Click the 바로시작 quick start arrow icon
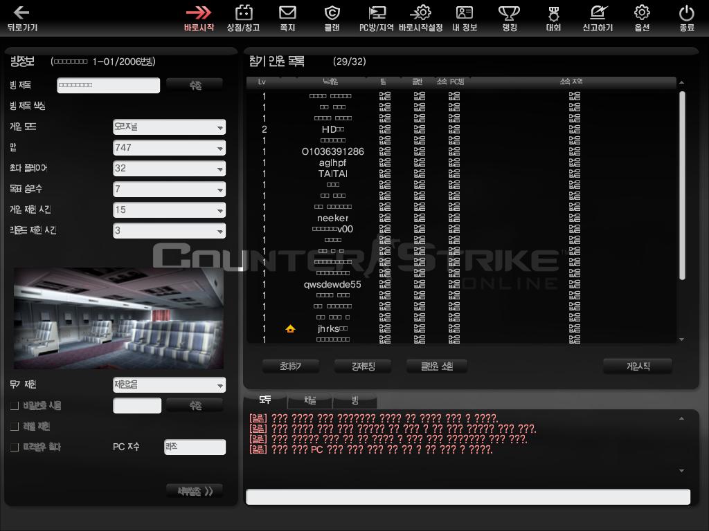The width and height of the screenshot is (709, 531). (199, 12)
